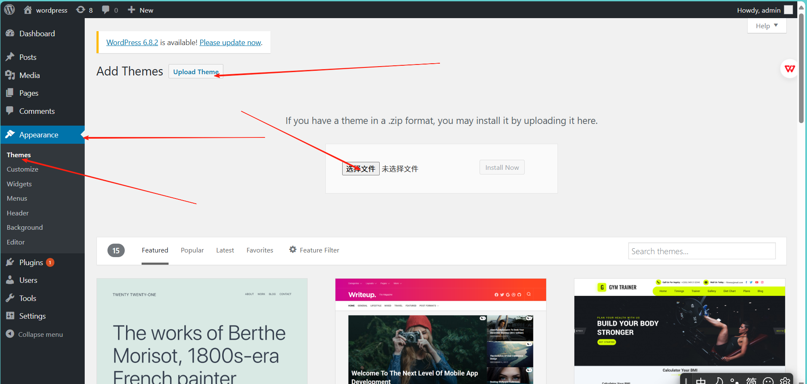Open the 8 pending updates icon
The height and width of the screenshot is (384, 807).
tap(84, 10)
